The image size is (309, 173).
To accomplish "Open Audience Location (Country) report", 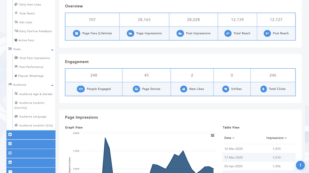I will (30, 105).
